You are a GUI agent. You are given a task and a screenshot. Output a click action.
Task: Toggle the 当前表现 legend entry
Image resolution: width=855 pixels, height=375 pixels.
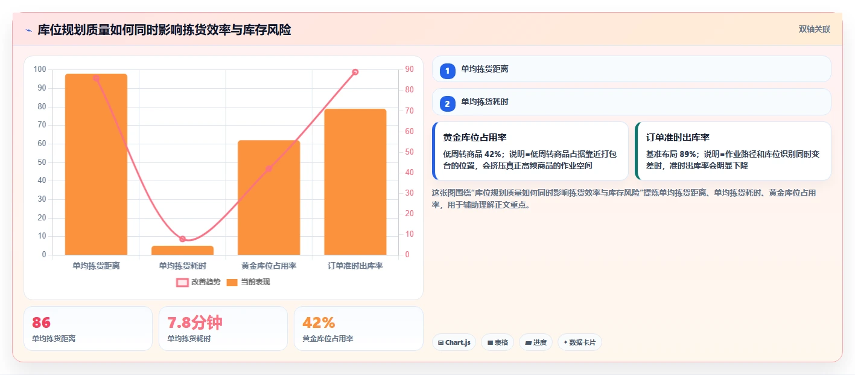(x=248, y=282)
